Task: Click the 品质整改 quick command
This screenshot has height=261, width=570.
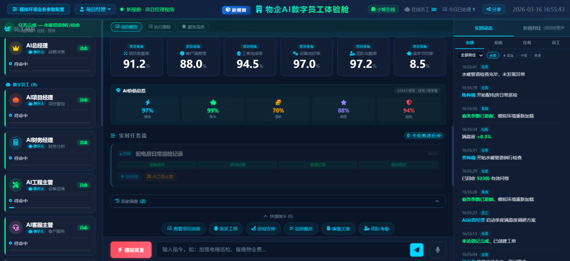Action: coord(301,229)
